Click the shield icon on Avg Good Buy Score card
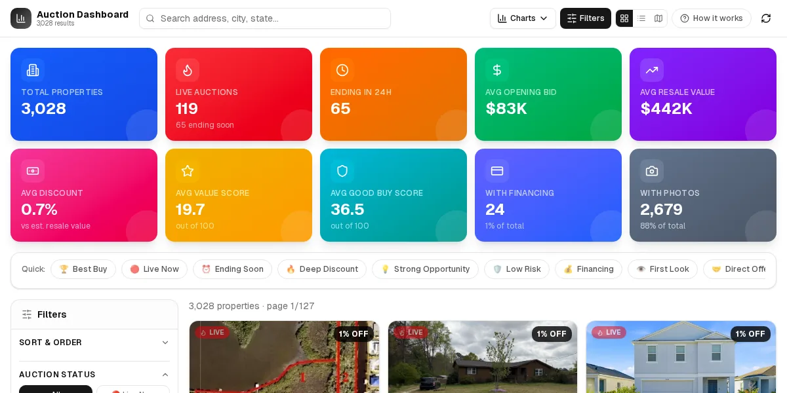This screenshot has width=787, height=393. pyautogui.click(x=342, y=171)
